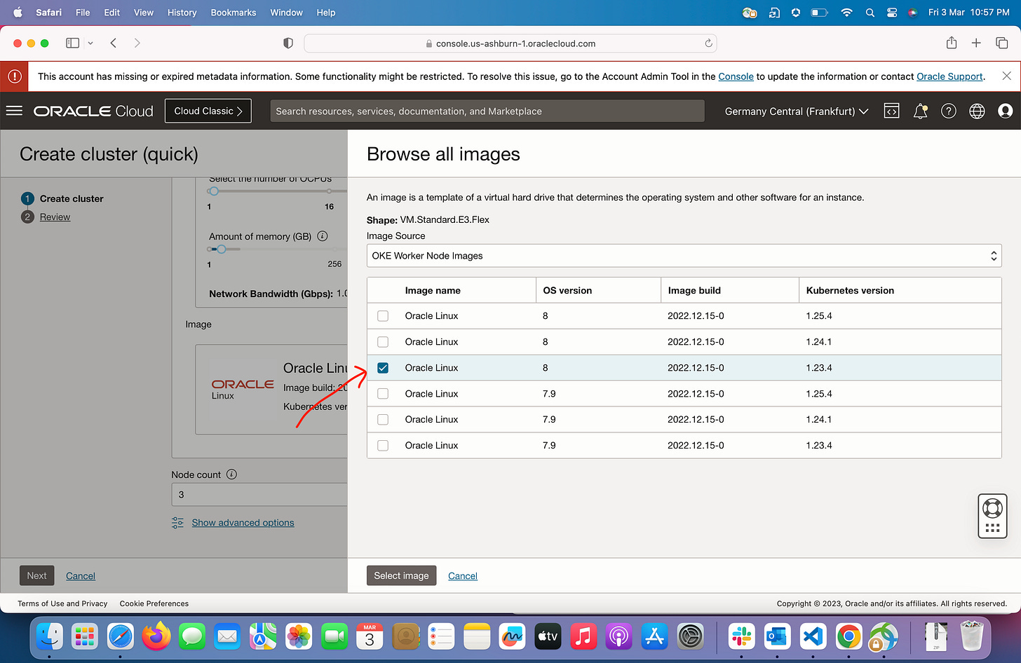Click the memory amount slider handle
This screenshot has height=663, width=1021.
[222, 249]
